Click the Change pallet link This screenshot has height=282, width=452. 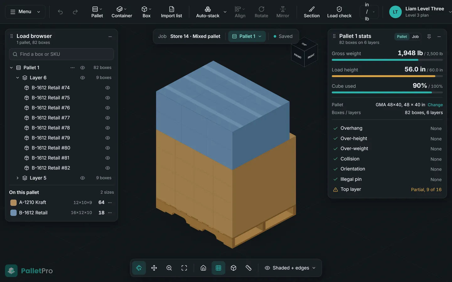435,105
